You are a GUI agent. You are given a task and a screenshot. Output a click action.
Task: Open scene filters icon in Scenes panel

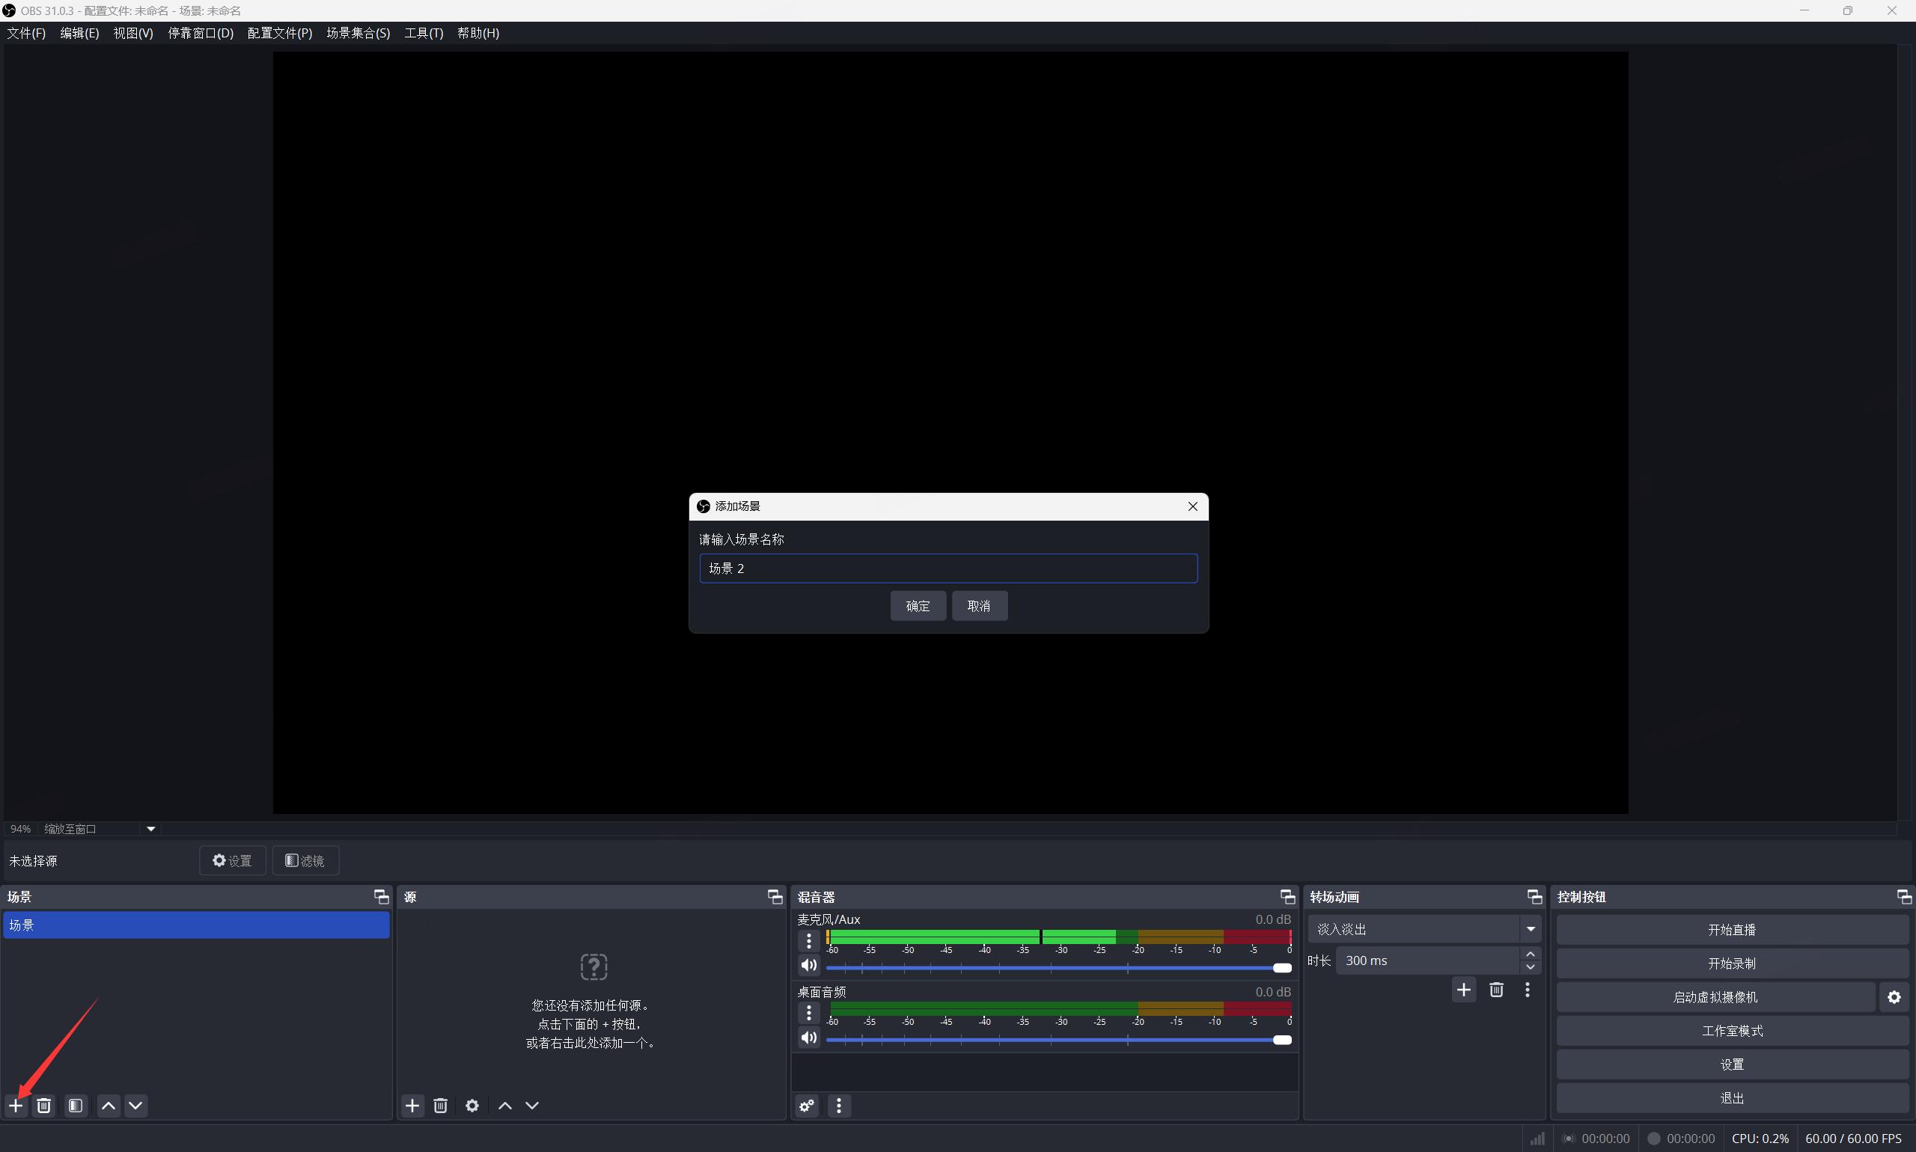click(x=76, y=1106)
